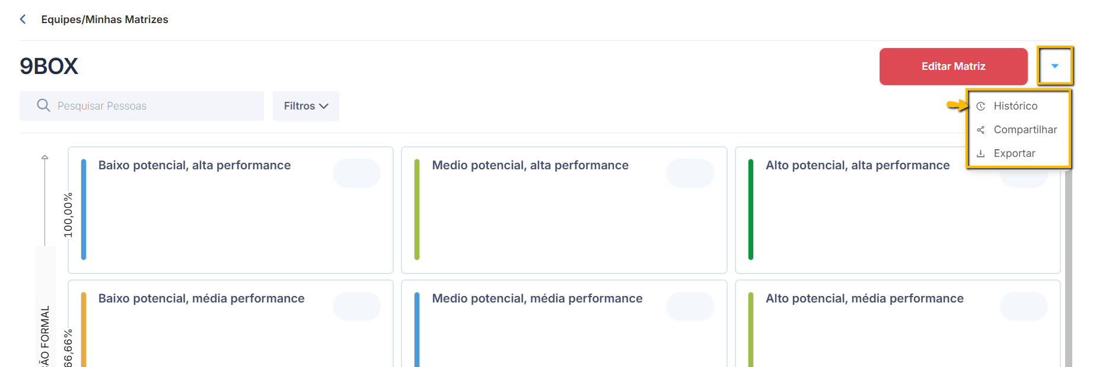The width and height of the screenshot is (1096, 367).
Task: Click the share icon next to Compartilhar
Action: pyautogui.click(x=980, y=130)
